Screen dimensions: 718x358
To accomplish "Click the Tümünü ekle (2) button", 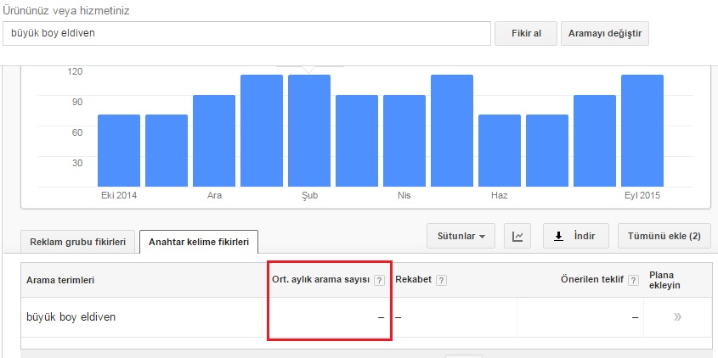I will pos(664,237).
